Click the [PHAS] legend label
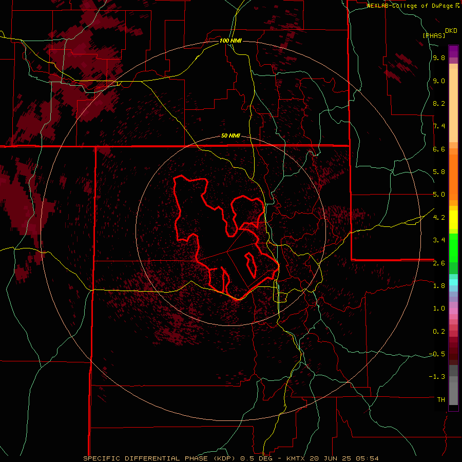The image size is (462, 462). point(434,35)
